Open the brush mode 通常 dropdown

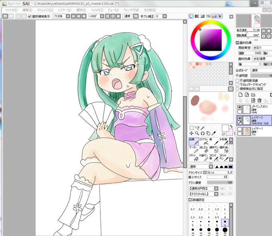(211, 167)
